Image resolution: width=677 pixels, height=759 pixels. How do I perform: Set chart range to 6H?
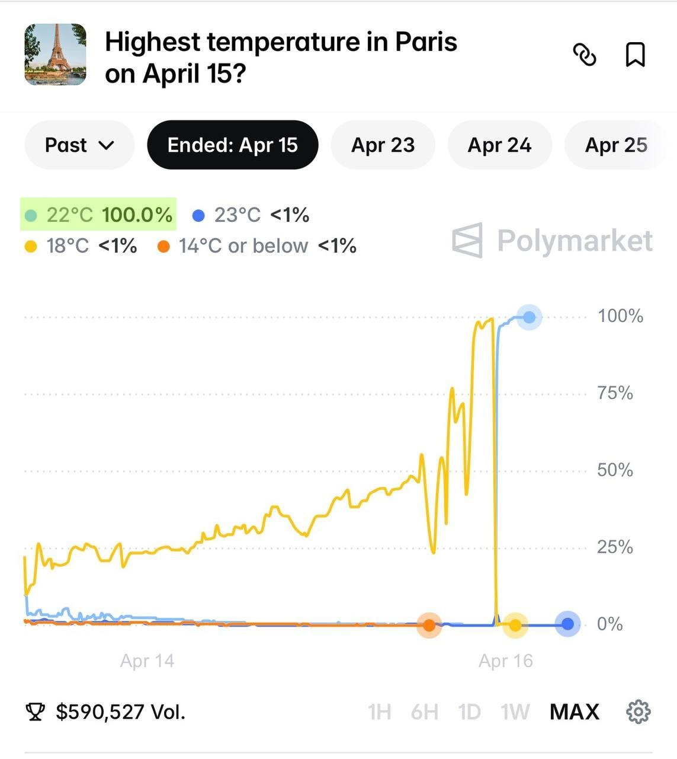424,712
